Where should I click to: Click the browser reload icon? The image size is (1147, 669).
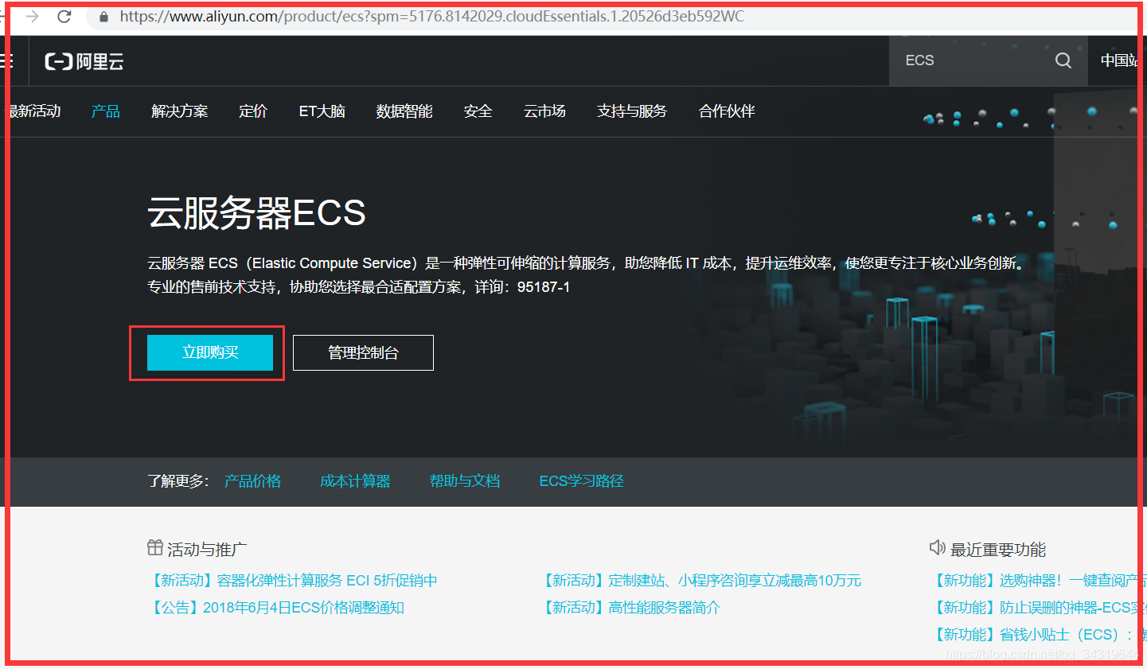(64, 16)
